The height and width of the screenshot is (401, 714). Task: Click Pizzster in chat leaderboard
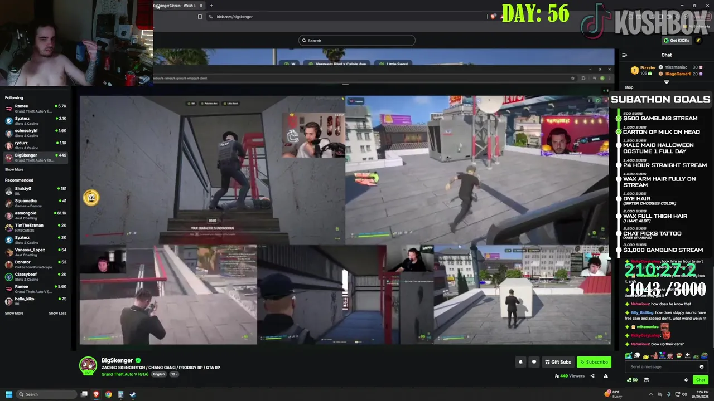point(648,68)
